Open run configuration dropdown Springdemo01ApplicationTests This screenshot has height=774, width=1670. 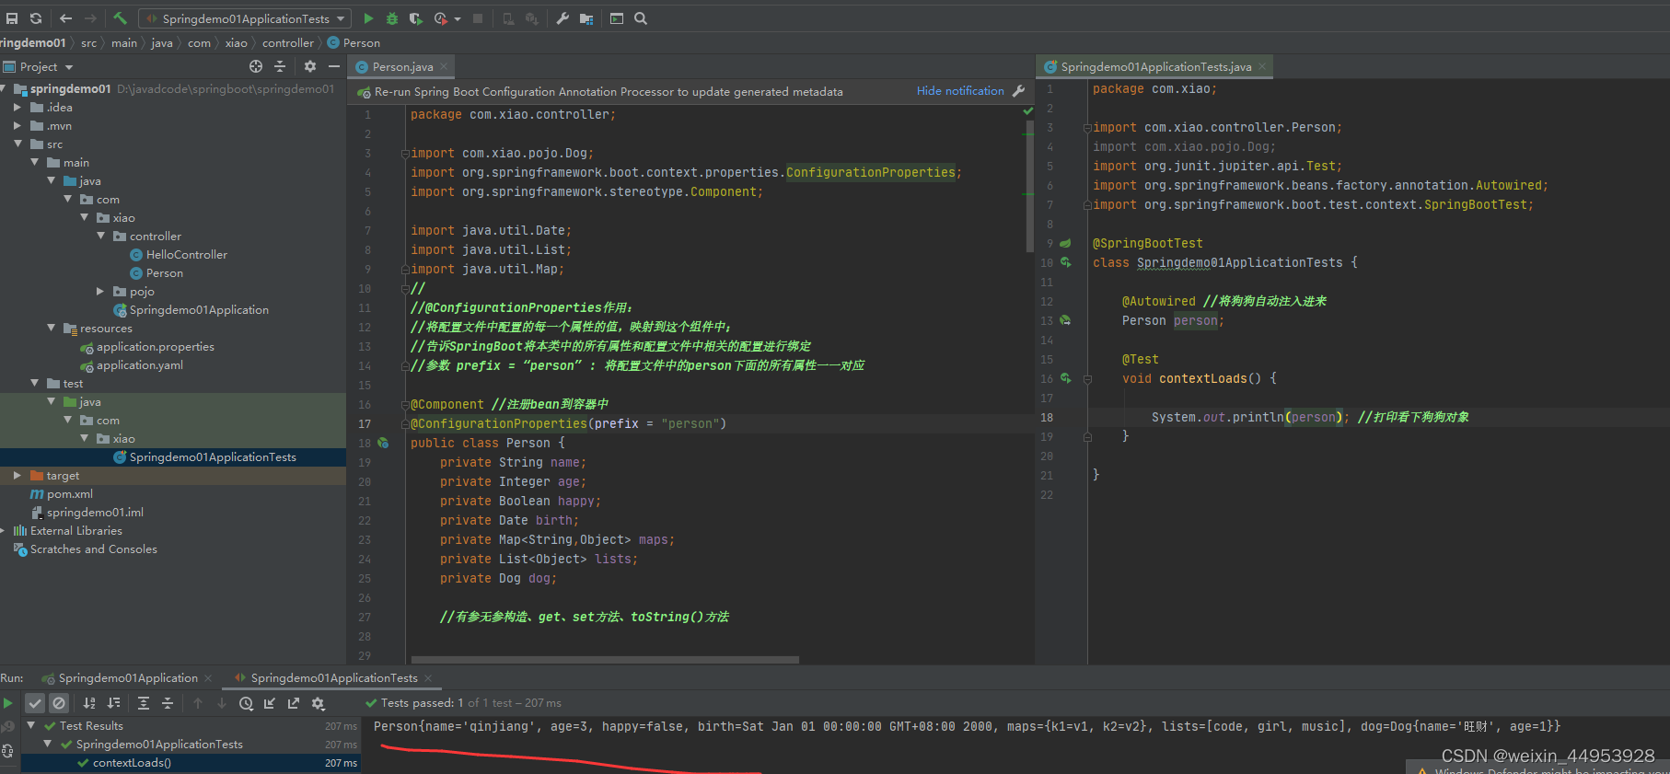[x=245, y=18]
